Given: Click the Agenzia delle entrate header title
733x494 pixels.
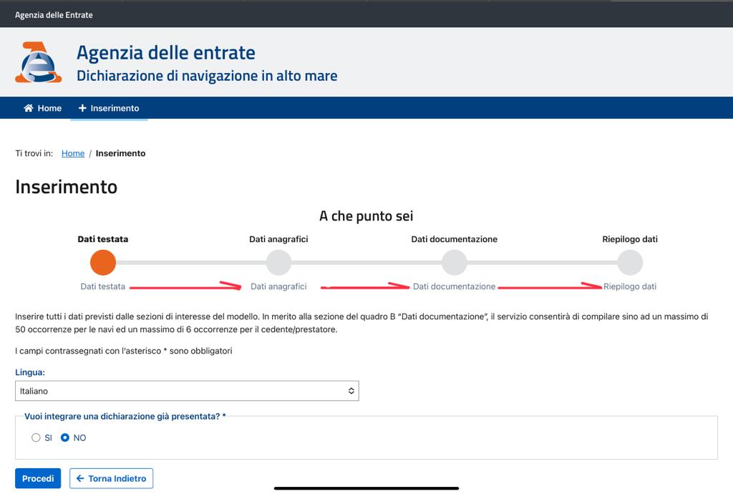Looking at the screenshot, I should tap(165, 52).
